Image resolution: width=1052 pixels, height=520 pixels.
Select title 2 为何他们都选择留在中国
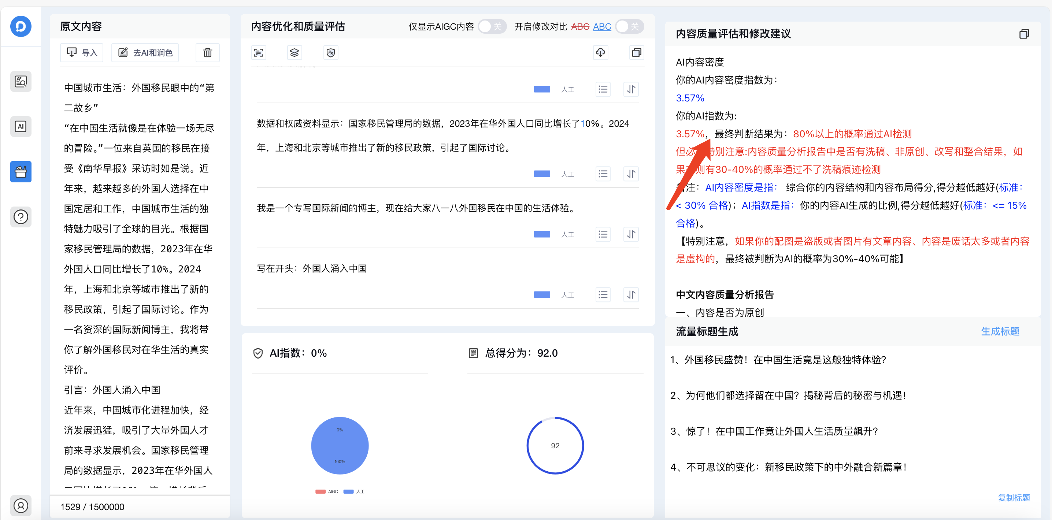pyautogui.click(x=788, y=395)
